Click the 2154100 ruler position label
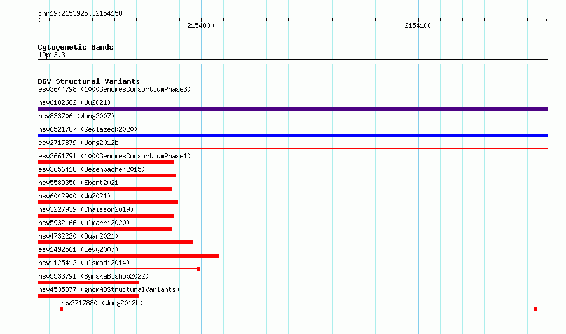Screen dimensions: 566x334 (418, 25)
